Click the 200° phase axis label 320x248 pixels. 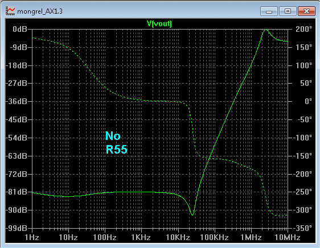point(303,29)
